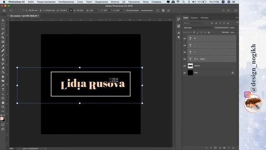Select the Rectangular Marquee tool
Viewport: 266px width, 150px height.
(3, 25)
